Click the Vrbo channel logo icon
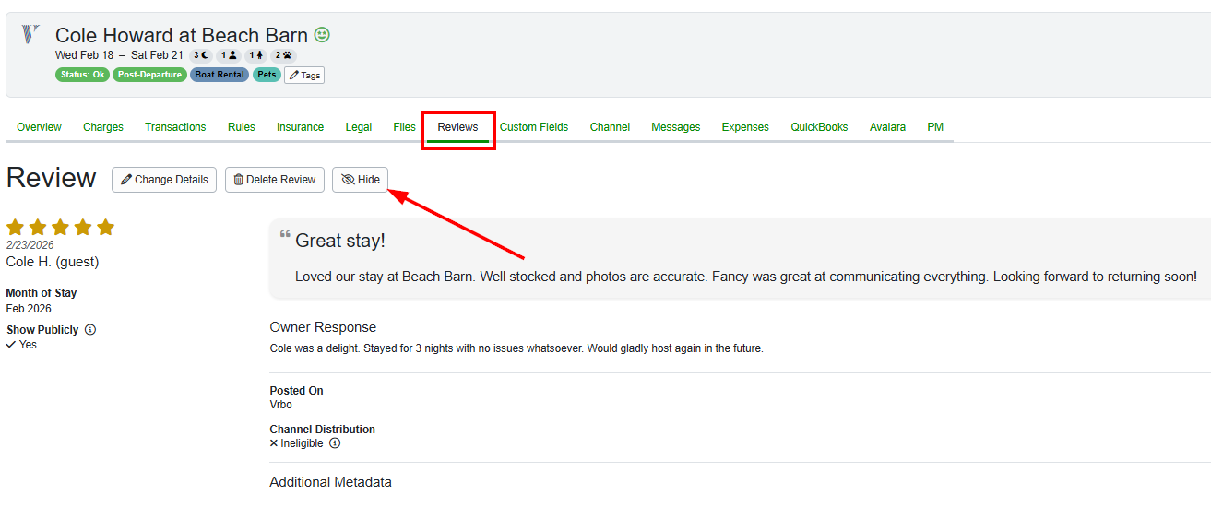This screenshot has width=1211, height=507. click(30, 35)
